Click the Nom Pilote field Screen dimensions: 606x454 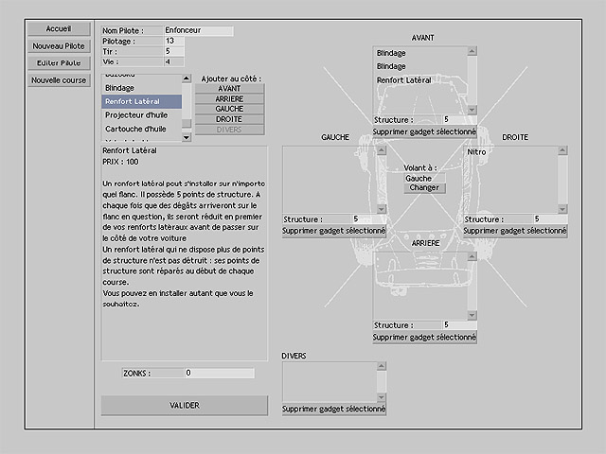[198, 31]
